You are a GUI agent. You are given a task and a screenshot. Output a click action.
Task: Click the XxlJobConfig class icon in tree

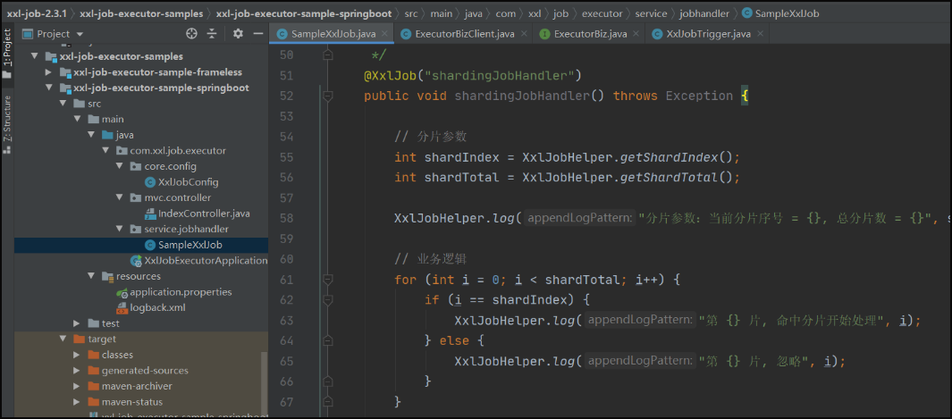coord(150,182)
